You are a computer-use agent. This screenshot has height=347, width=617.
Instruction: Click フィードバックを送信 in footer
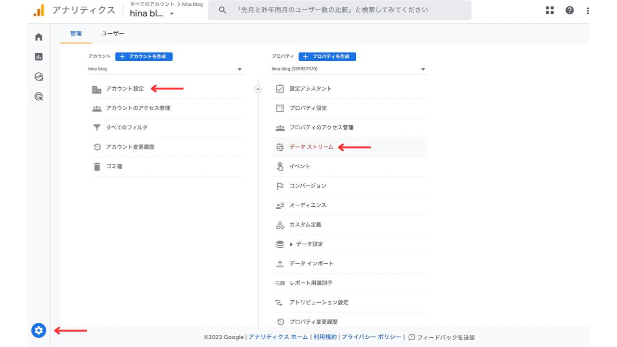point(442,337)
